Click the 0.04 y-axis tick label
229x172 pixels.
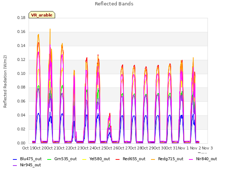[21, 115]
